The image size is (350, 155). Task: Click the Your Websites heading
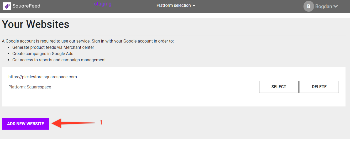[x=36, y=24]
